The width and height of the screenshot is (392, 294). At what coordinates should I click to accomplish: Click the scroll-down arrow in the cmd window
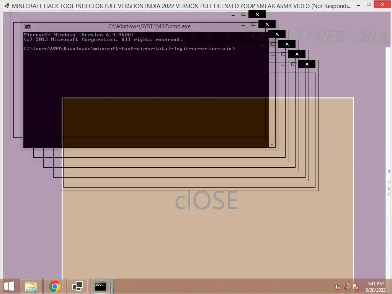272,144
